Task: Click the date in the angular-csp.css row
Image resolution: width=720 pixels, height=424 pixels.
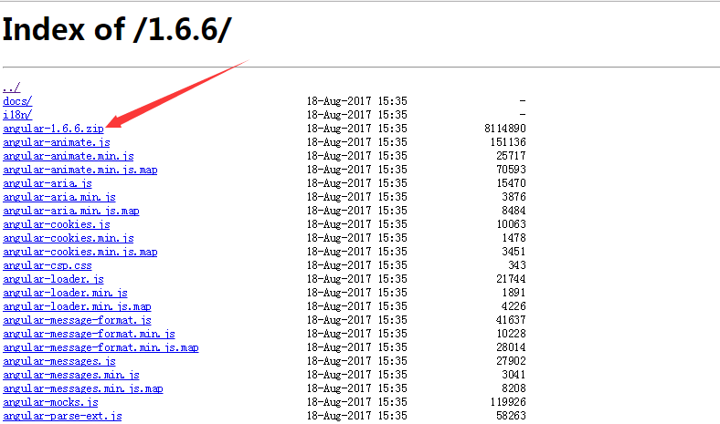Action: [x=356, y=265]
